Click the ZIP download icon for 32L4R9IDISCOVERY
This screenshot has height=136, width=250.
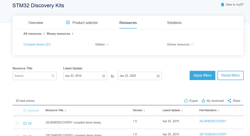point(25,123)
